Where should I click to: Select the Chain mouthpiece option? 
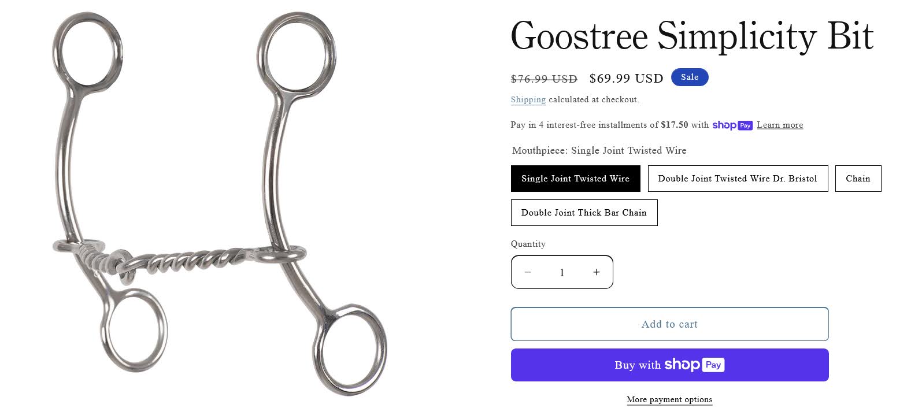point(858,179)
